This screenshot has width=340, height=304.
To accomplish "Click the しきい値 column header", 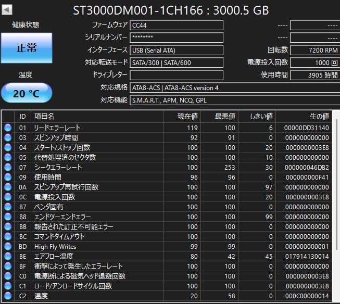I will point(262,116).
